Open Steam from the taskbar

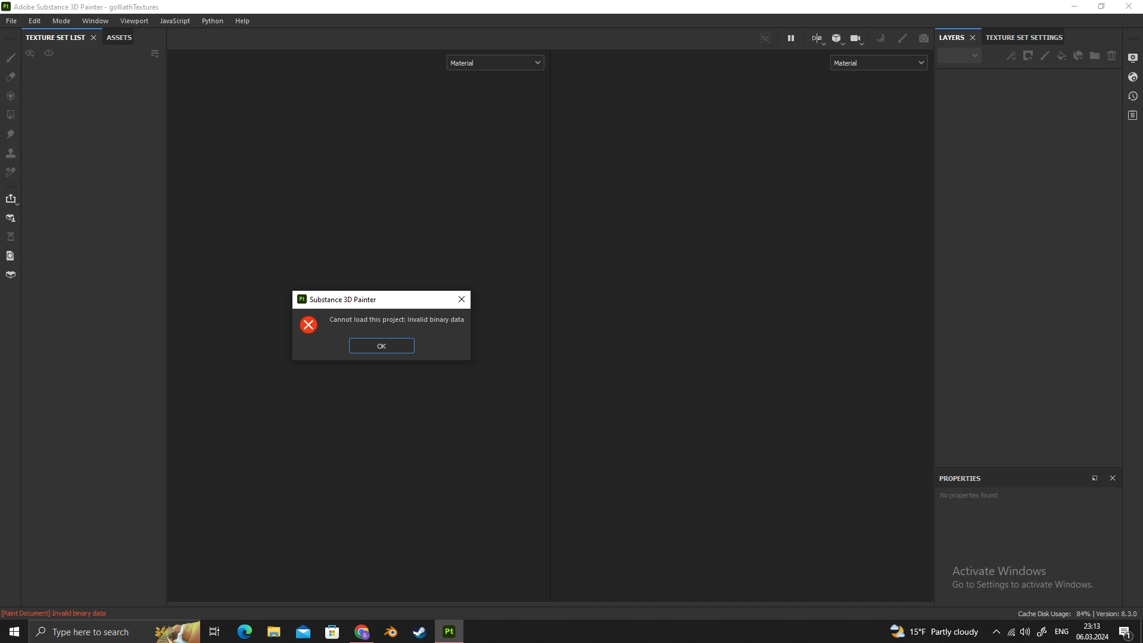[x=420, y=632]
